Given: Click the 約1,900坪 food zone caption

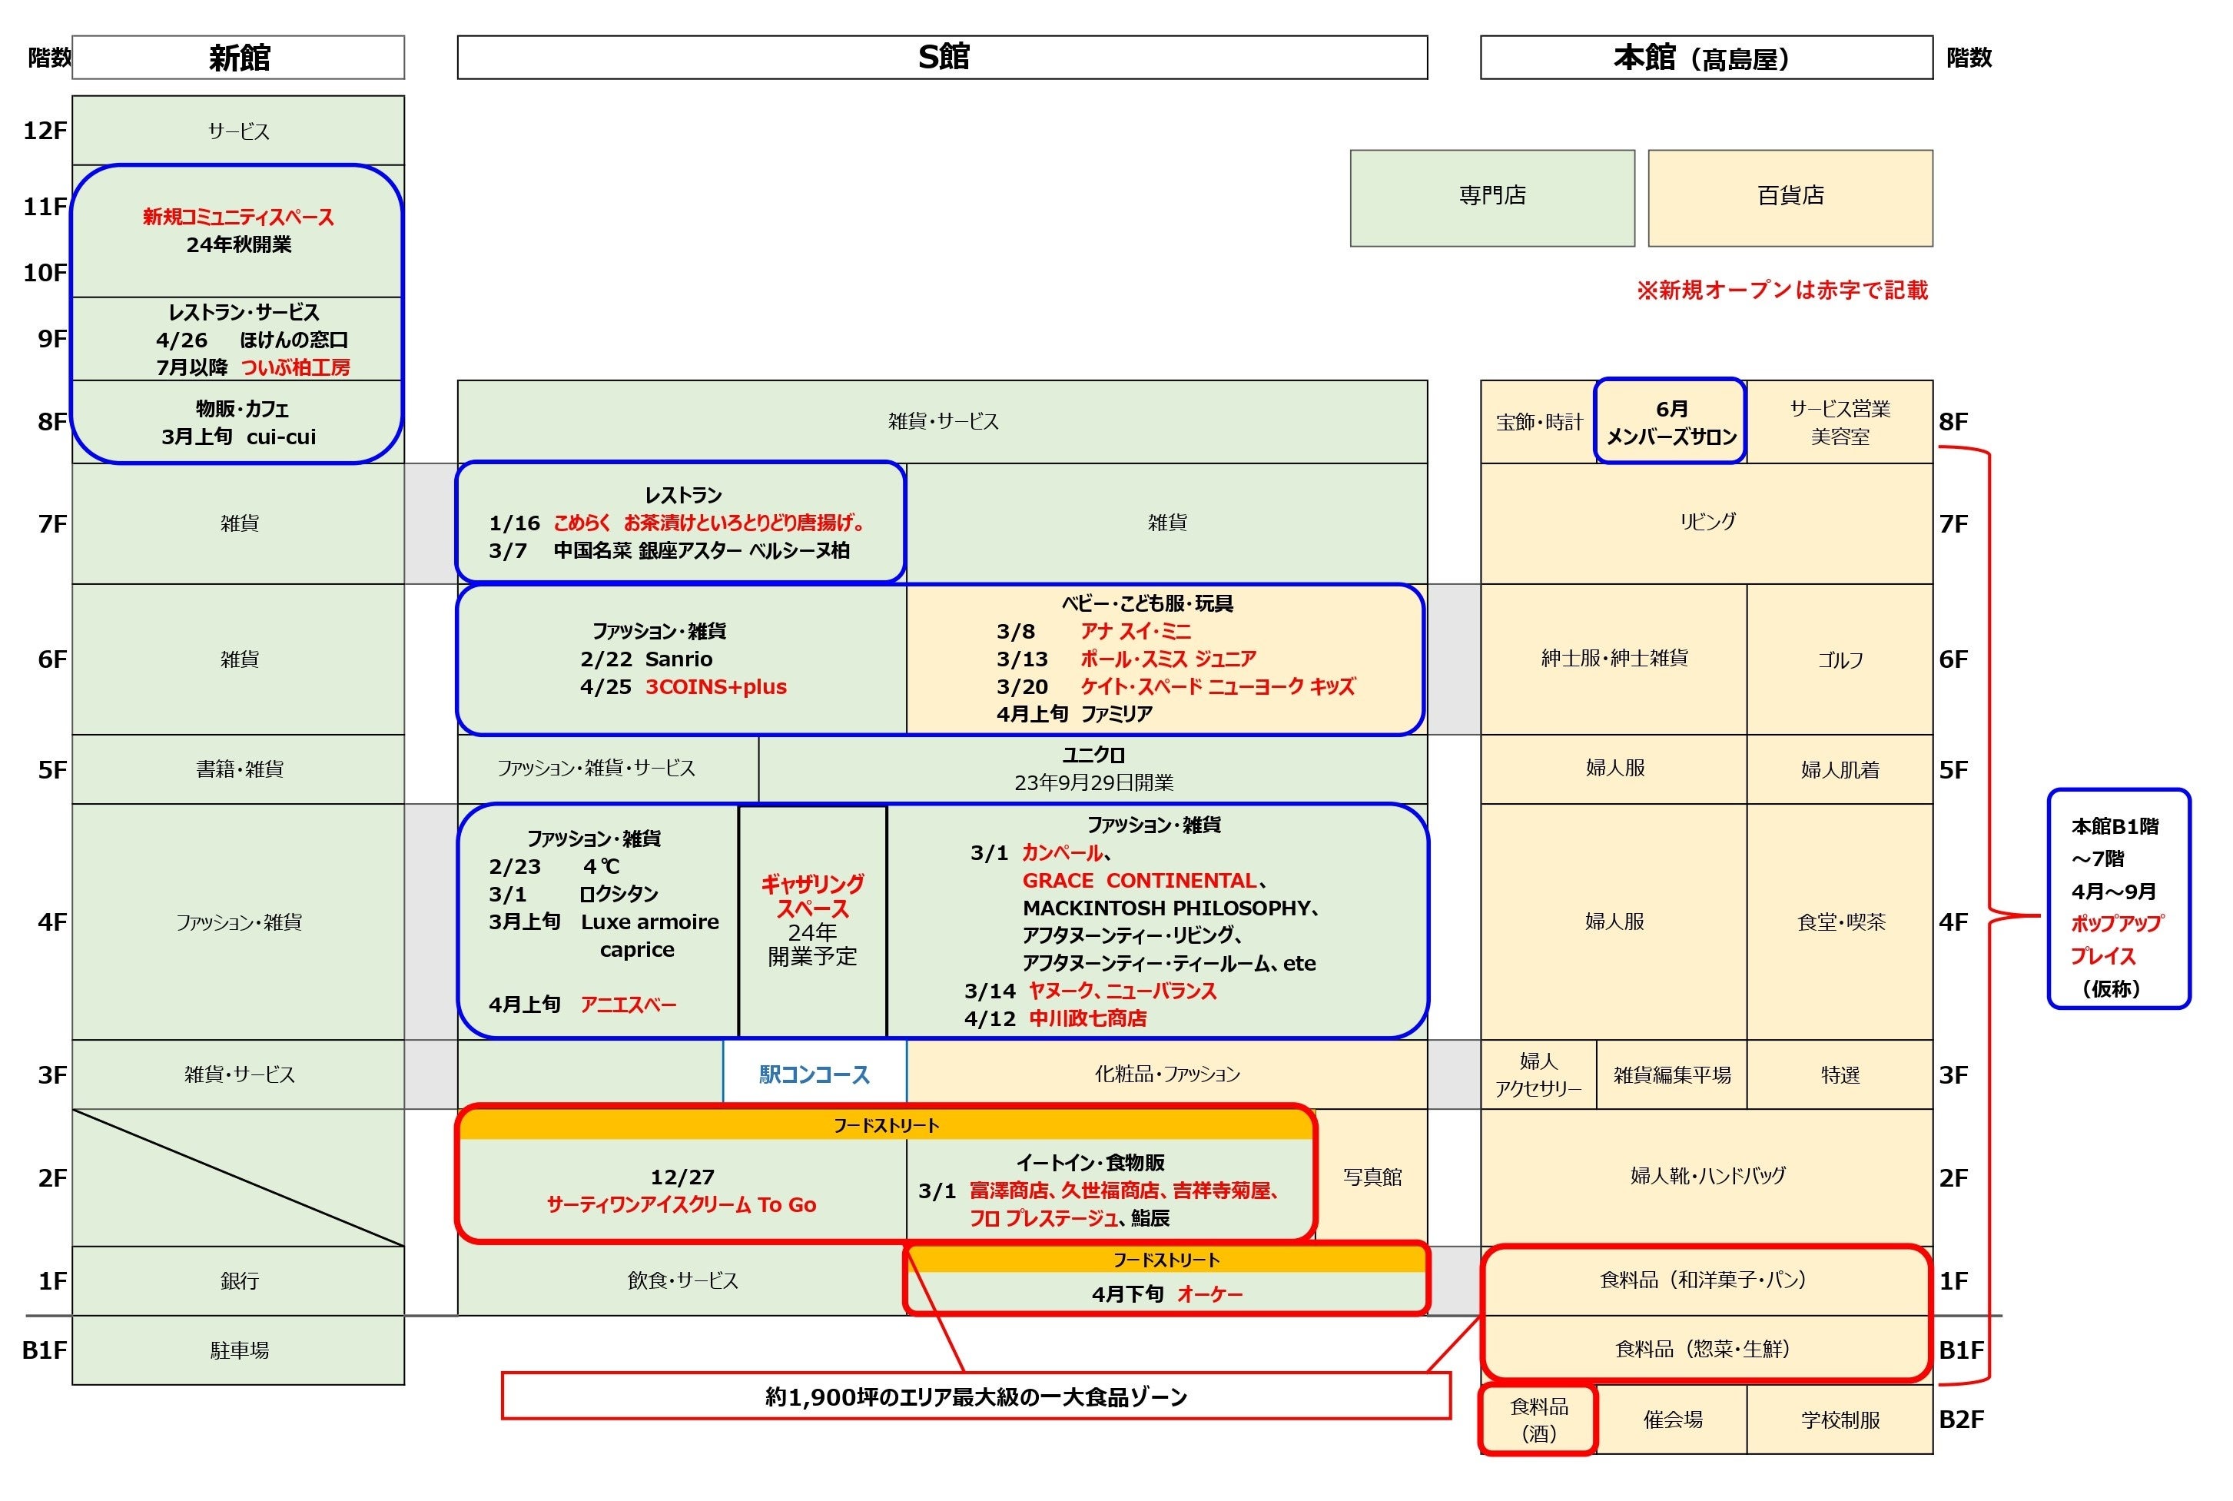Looking at the screenshot, I should (x=975, y=1396).
